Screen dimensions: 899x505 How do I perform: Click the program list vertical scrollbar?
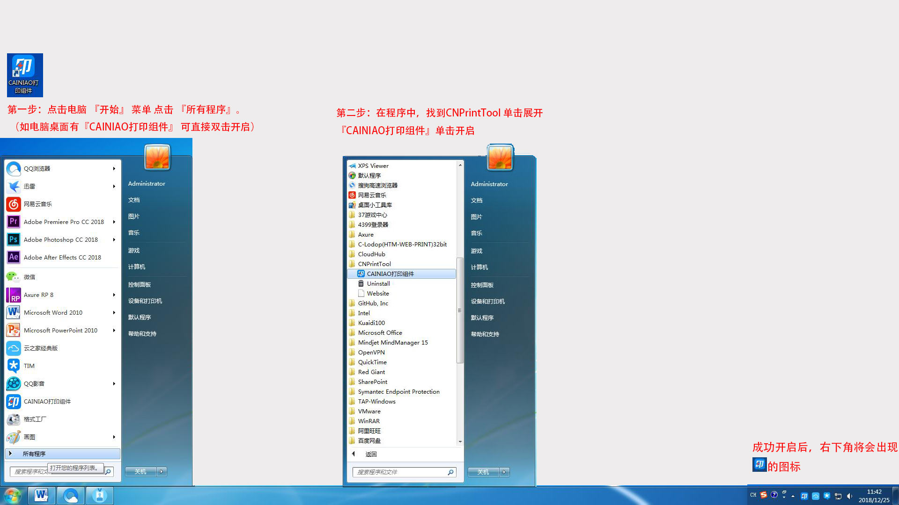tap(460, 310)
